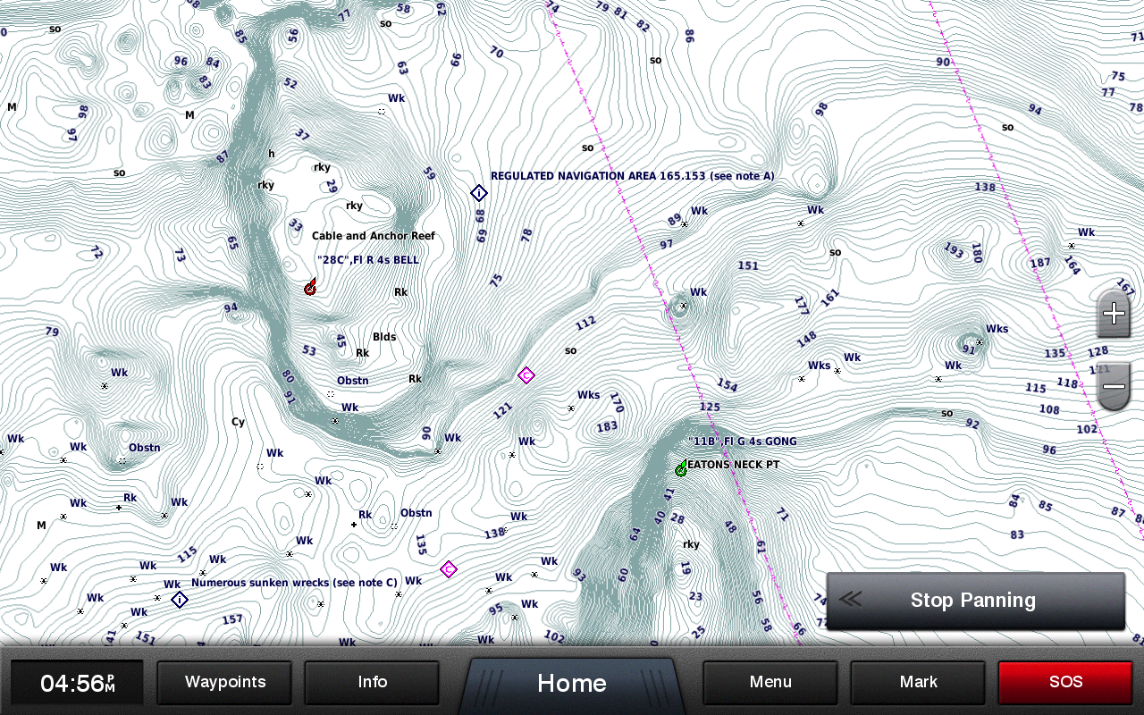Screen dimensions: 1144x715
Task: Select the magenta diamond marker mid-chart
Action: 526,375
